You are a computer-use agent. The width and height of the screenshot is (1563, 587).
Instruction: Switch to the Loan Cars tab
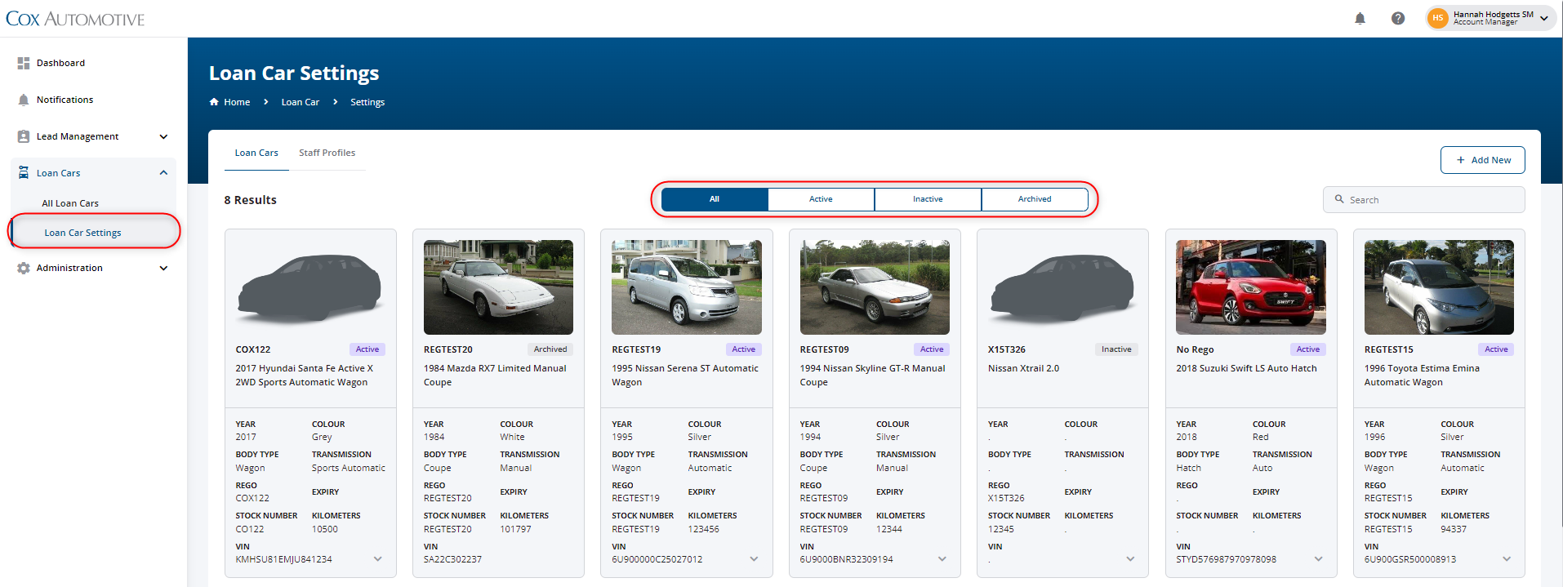pos(256,153)
